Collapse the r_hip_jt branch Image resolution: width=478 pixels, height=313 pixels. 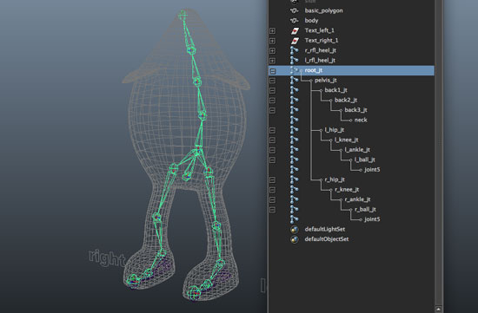272,180
